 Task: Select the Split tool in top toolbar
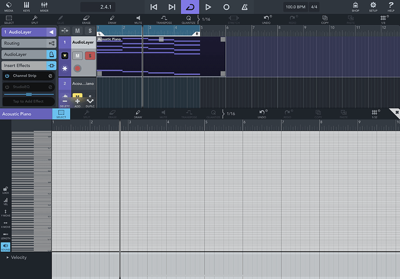pyautogui.click(x=35, y=20)
